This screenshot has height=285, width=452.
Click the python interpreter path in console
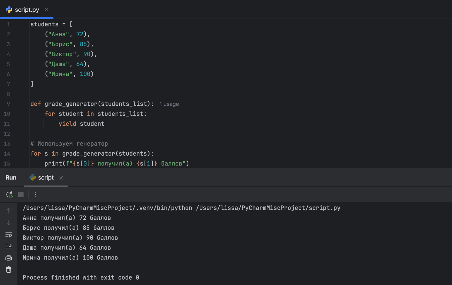click(x=107, y=208)
